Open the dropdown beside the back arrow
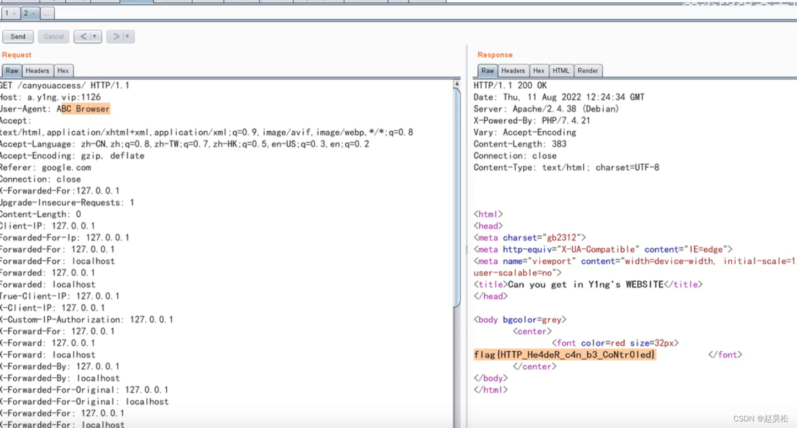 tap(94, 36)
